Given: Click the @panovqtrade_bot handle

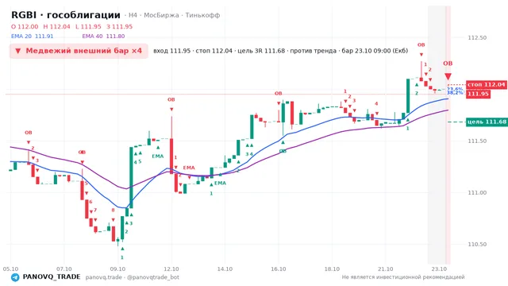Looking at the screenshot, I should [x=153, y=277].
